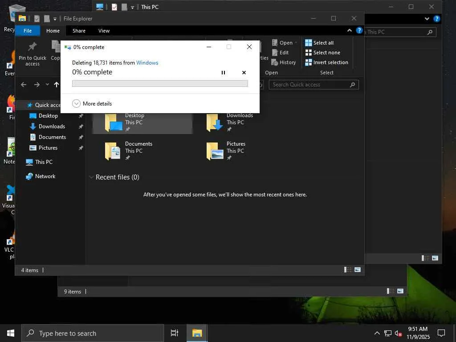Screen dimensions: 456x342
Task: Click File Explorer taskbar icon
Action: [197, 333]
